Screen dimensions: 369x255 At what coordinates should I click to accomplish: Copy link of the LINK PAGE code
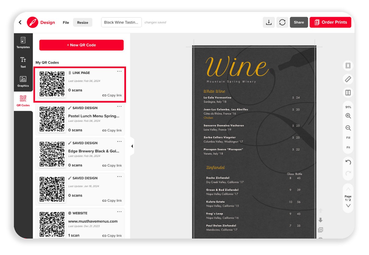point(112,95)
